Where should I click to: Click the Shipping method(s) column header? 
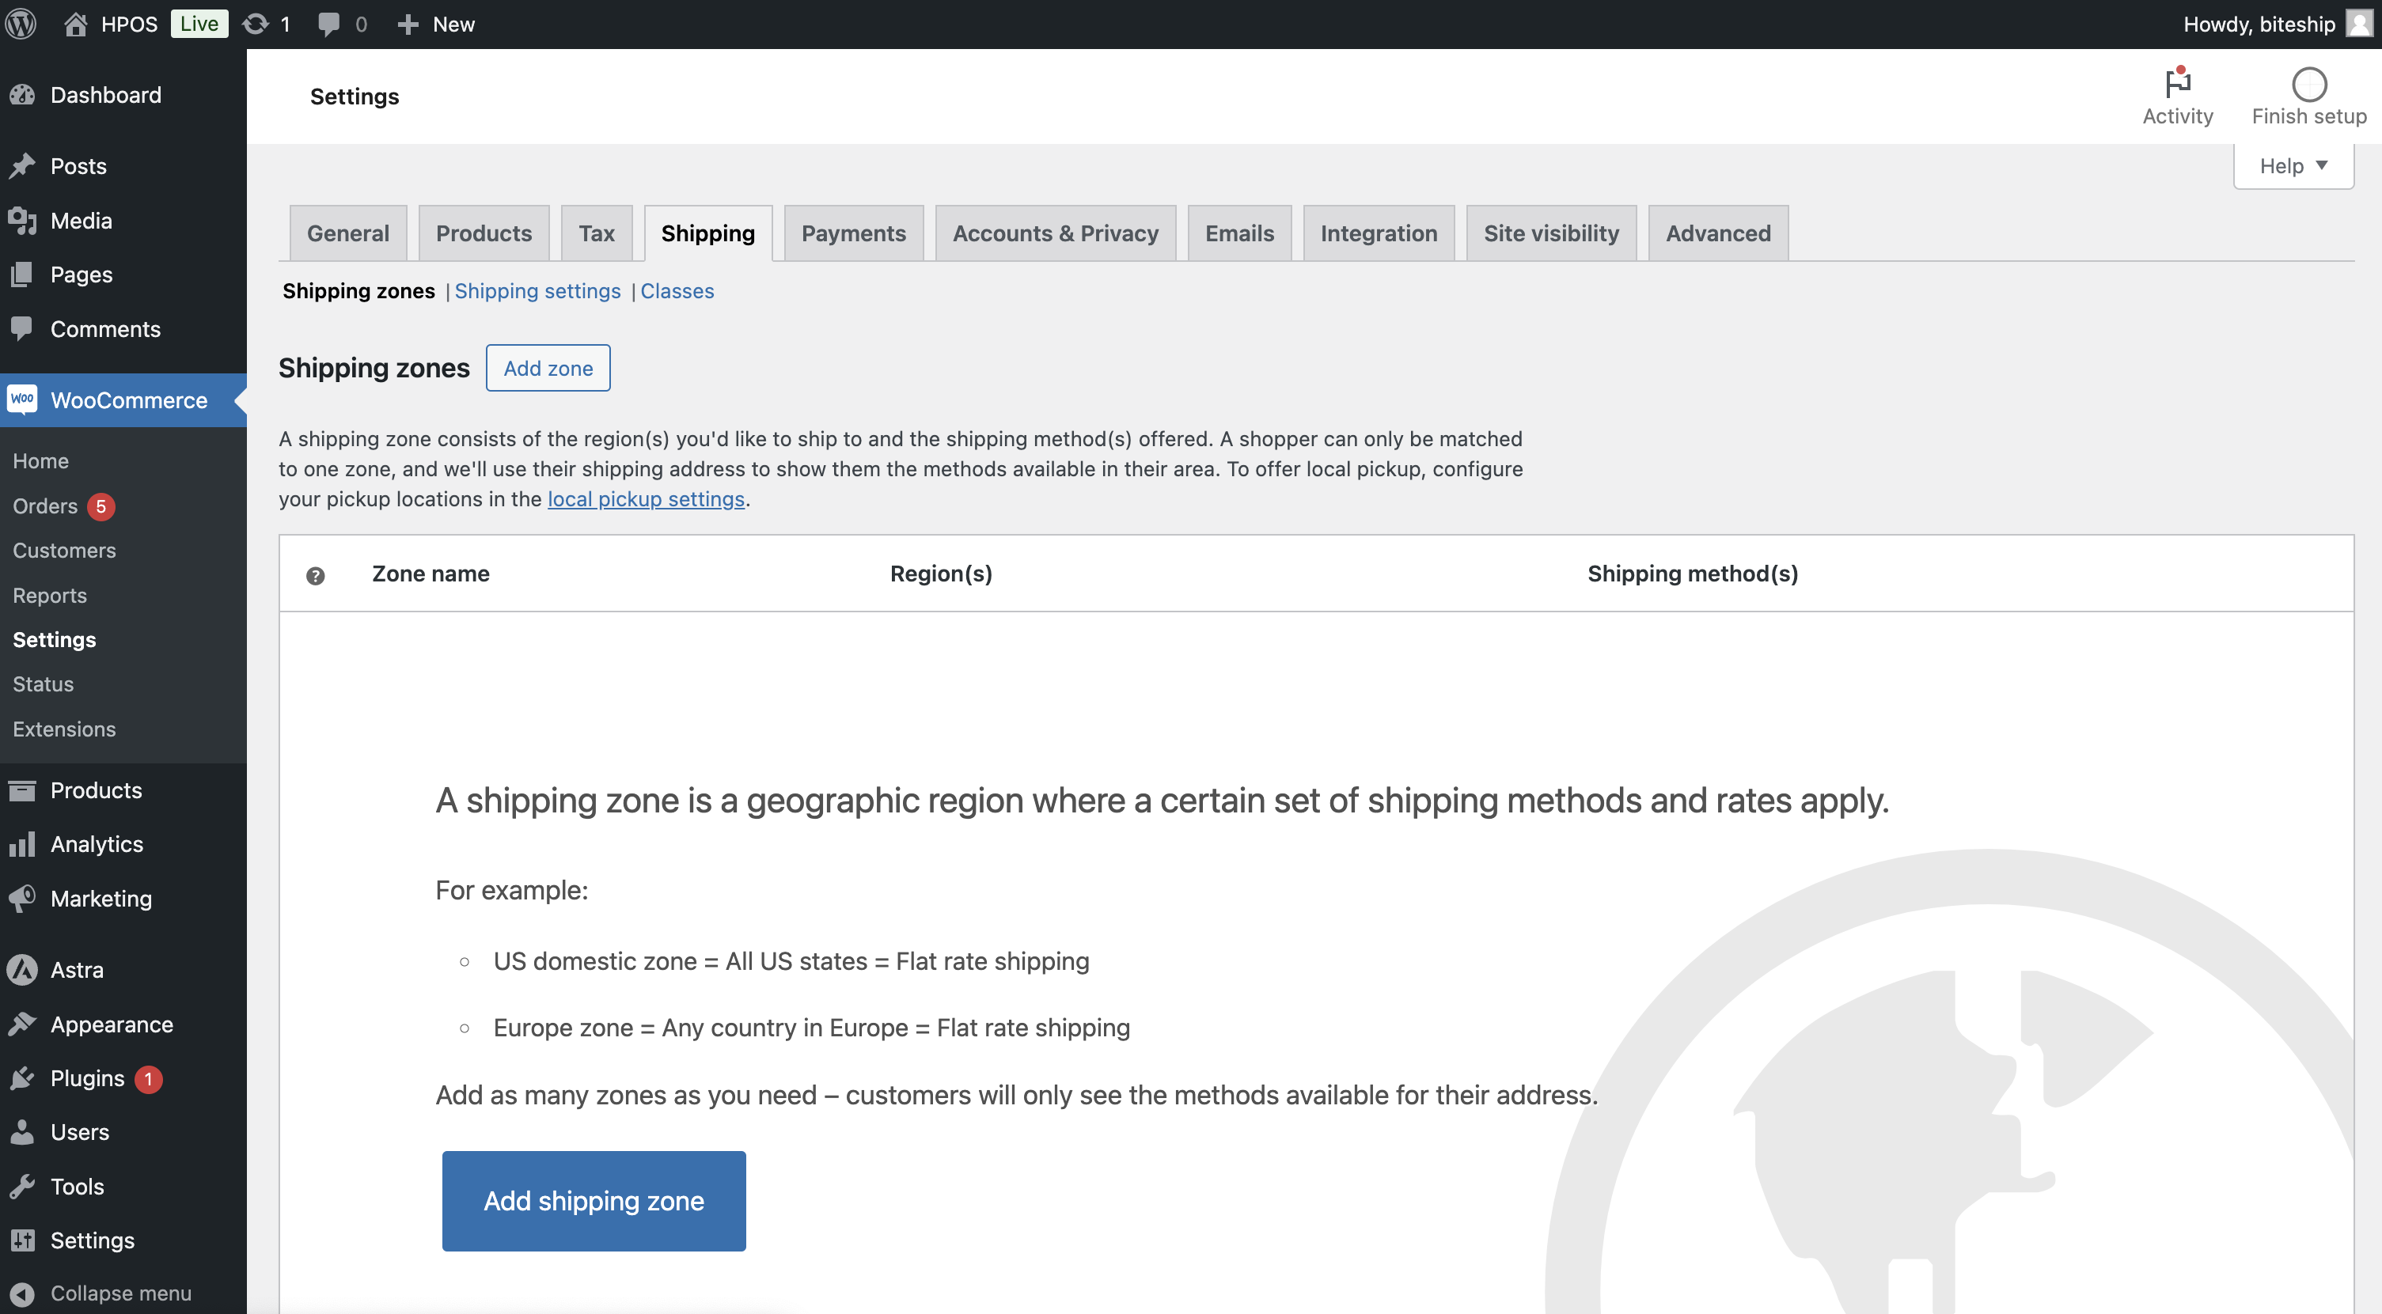[1692, 574]
